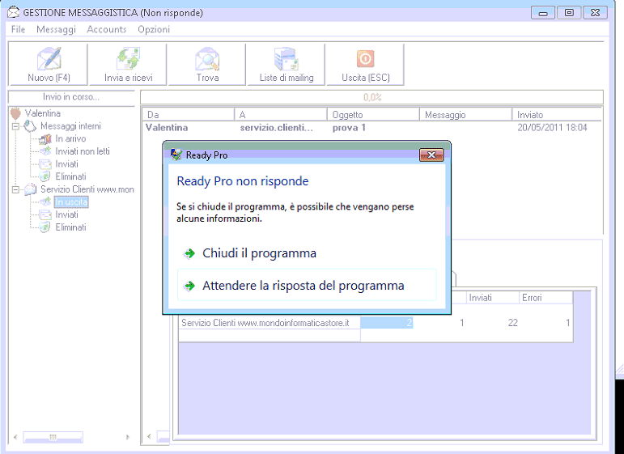Click the In arrivo inbox icon
This screenshot has height=454, width=624.
[x=45, y=139]
